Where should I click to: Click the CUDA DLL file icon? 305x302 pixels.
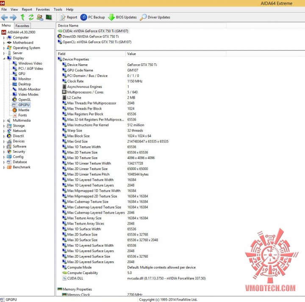click(x=64, y=278)
